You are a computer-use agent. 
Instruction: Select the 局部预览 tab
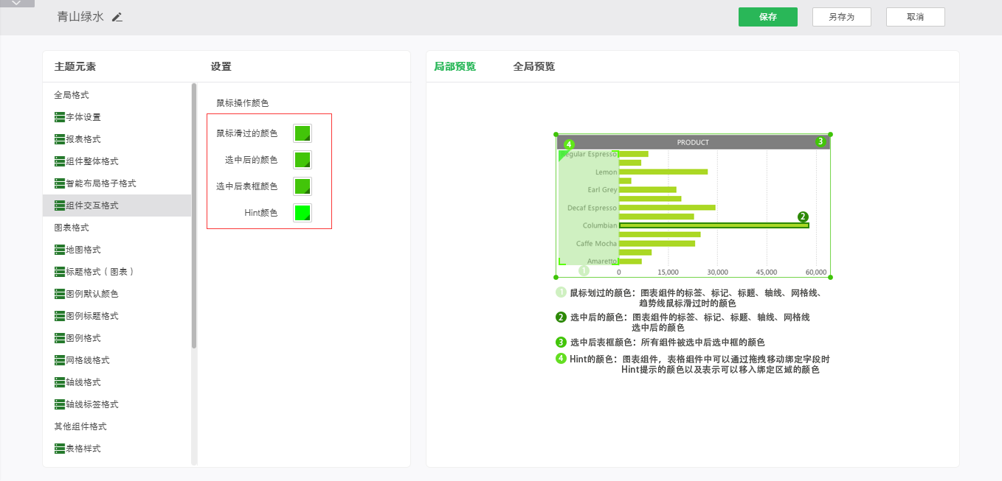tap(455, 66)
